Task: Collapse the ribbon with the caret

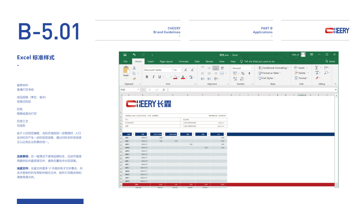Action: [335, 84]
